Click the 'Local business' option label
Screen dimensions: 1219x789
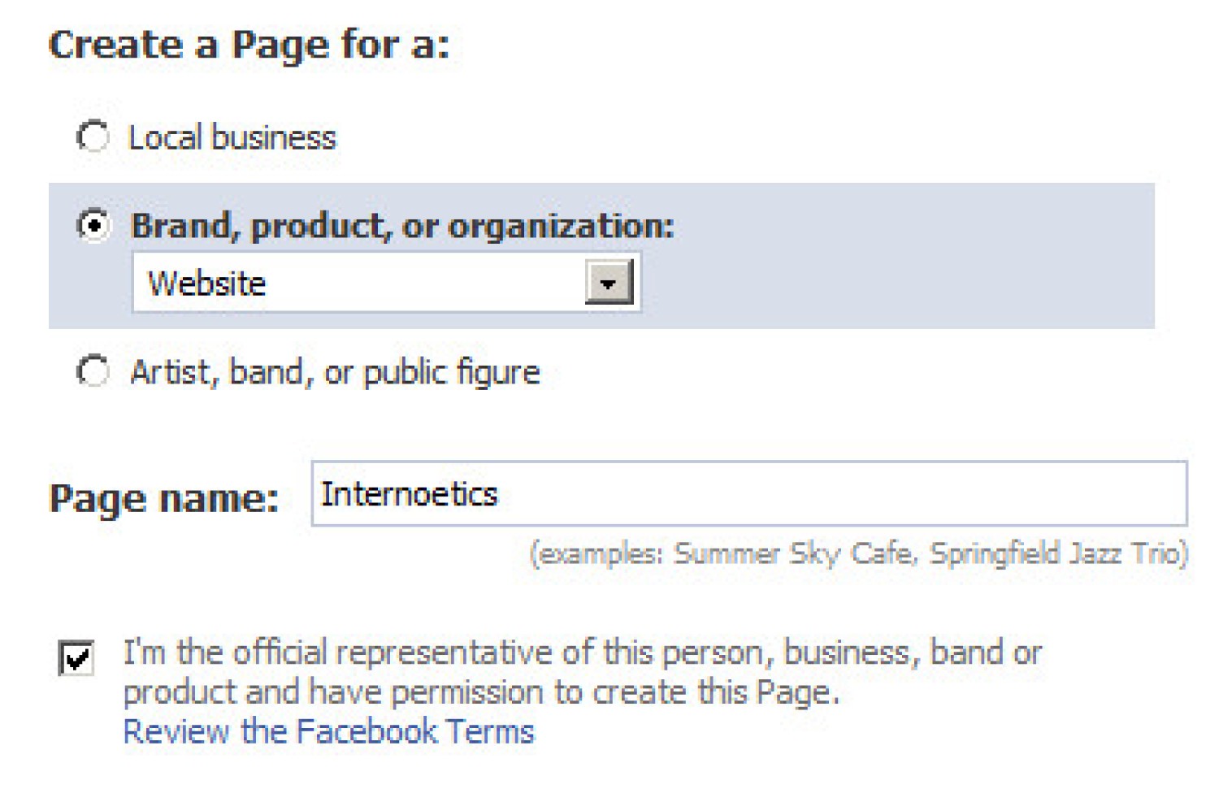pyautogui.click(x=232, y=137)
